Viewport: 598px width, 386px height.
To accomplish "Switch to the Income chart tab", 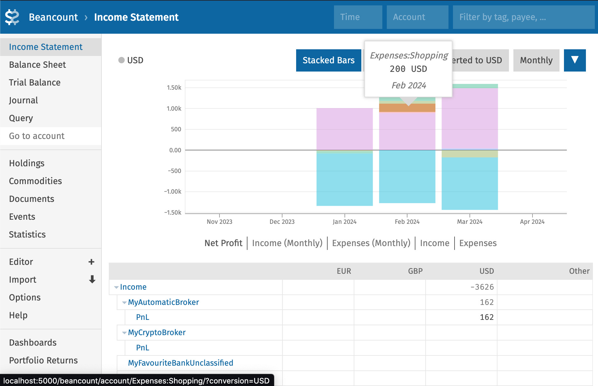I will tap(435, 243).
